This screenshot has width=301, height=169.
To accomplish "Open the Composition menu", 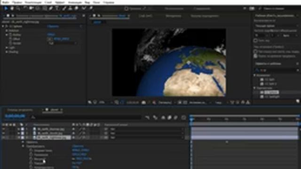I will pyautogui.click(x=33, y=2).
